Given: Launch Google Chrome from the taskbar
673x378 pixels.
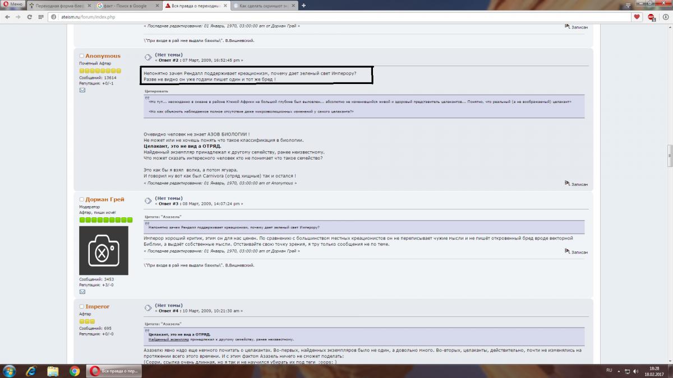Looking at the screenshot, I should [x=74, y=371].
